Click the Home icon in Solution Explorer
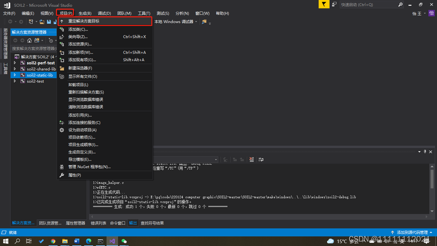 (29, 40)
